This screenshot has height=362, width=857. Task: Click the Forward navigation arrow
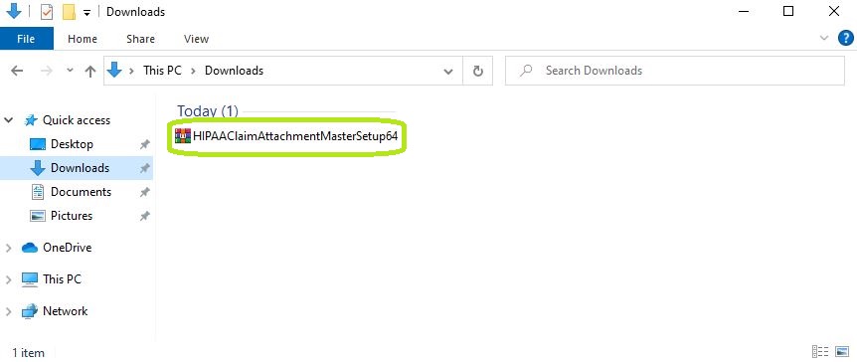click(x=47, y=71)
